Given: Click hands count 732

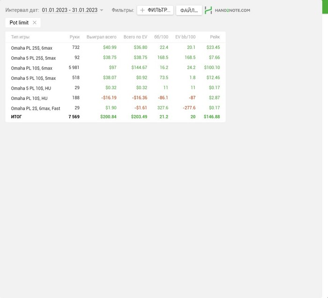Looking at the screenshot, I should click(x=76, y=47).
